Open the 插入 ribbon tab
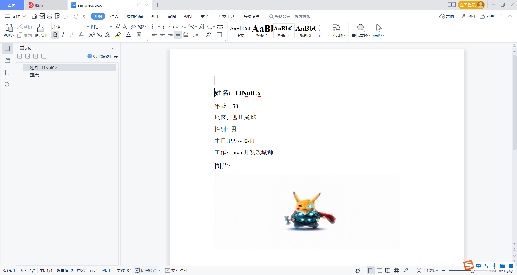This screenshot has width=517, height=275. click(x=114, y=16)
